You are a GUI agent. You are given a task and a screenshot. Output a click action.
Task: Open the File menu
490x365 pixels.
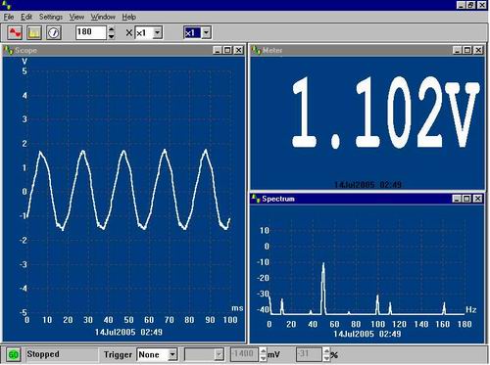pos(9,17)
